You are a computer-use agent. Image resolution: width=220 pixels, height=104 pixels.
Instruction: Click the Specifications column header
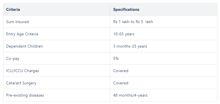(126, 9)
